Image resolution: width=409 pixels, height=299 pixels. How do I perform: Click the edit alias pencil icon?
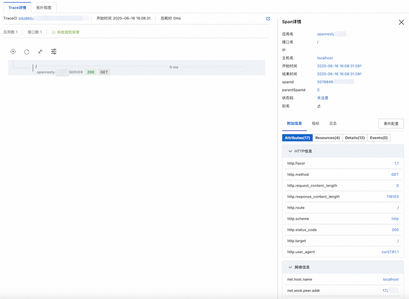pyautogui.click(x=319, y=106)
